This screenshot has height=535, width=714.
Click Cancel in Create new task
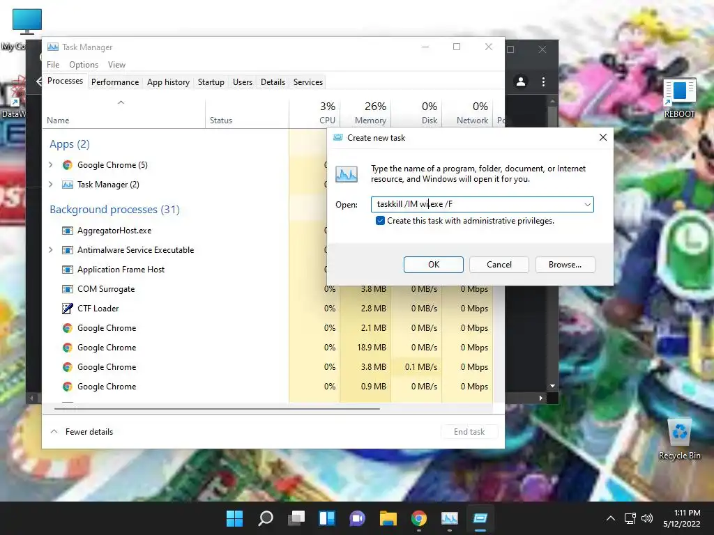[x=499, y=265]
